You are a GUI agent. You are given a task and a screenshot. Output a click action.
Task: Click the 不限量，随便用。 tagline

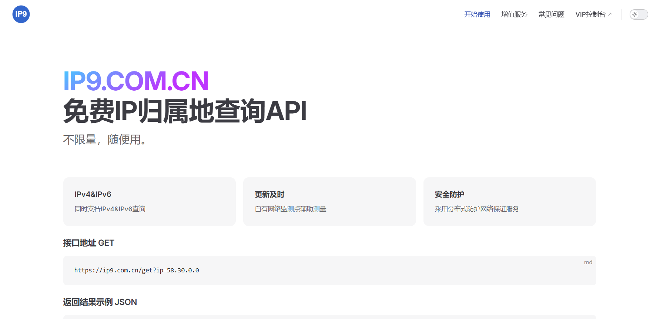point(105,140)
